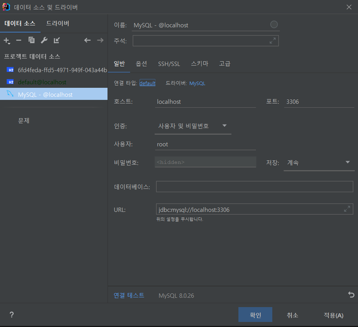
Task: Remove selected data source with minus icon
Action: click(19, 41)
